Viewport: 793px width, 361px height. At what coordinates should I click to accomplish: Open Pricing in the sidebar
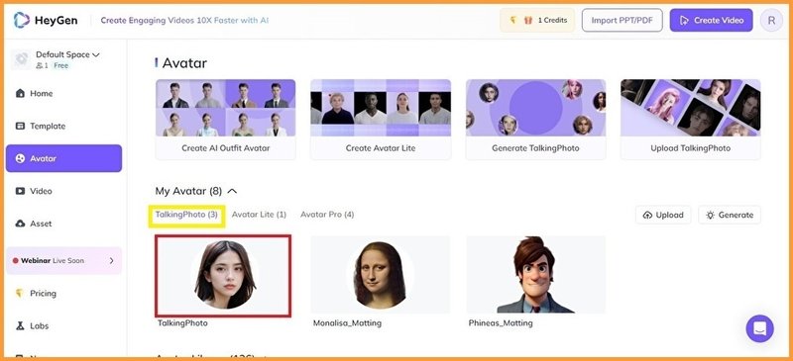63,294
